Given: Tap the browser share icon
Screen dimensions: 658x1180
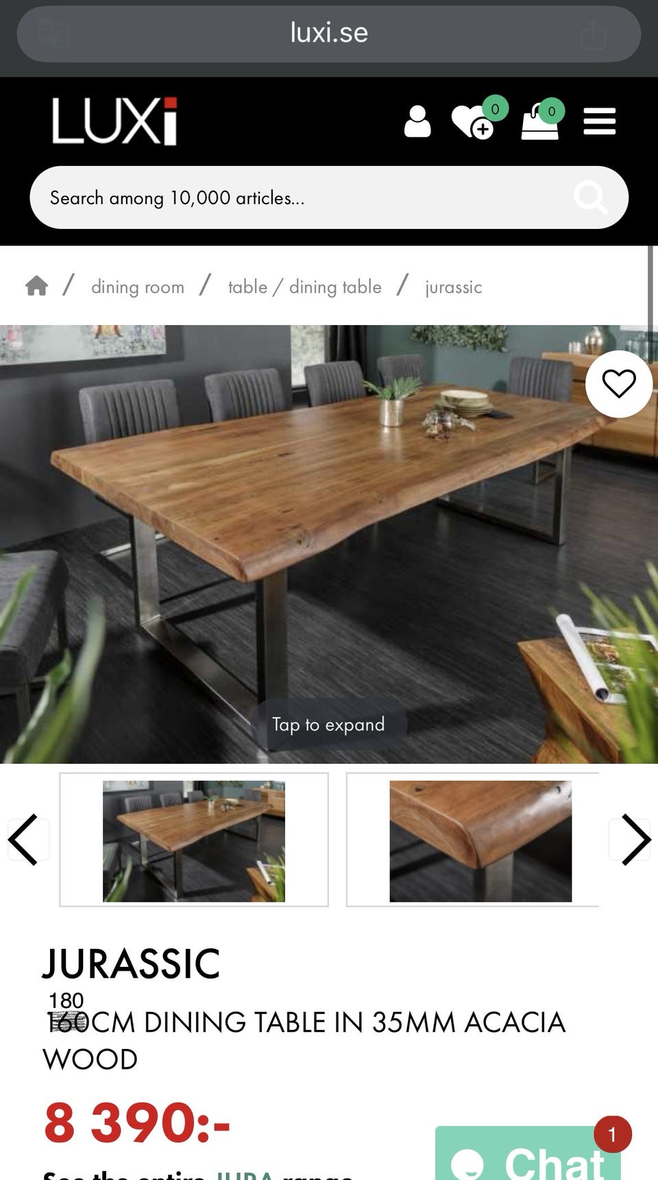Looking at the screenshot, I should point(593,34).
